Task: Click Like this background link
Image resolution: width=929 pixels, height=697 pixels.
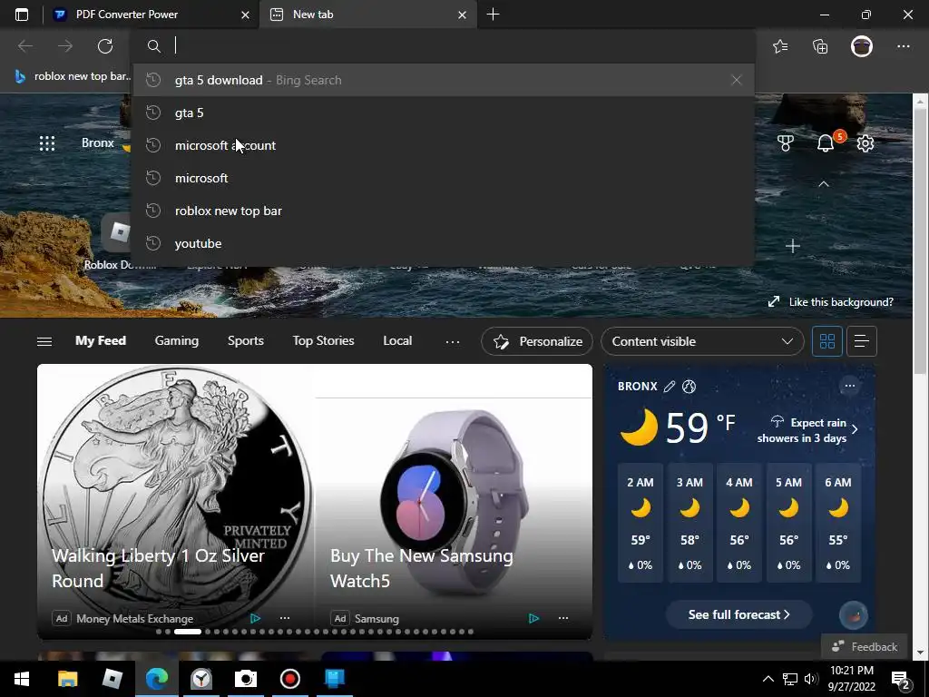Action: (831, 301)
